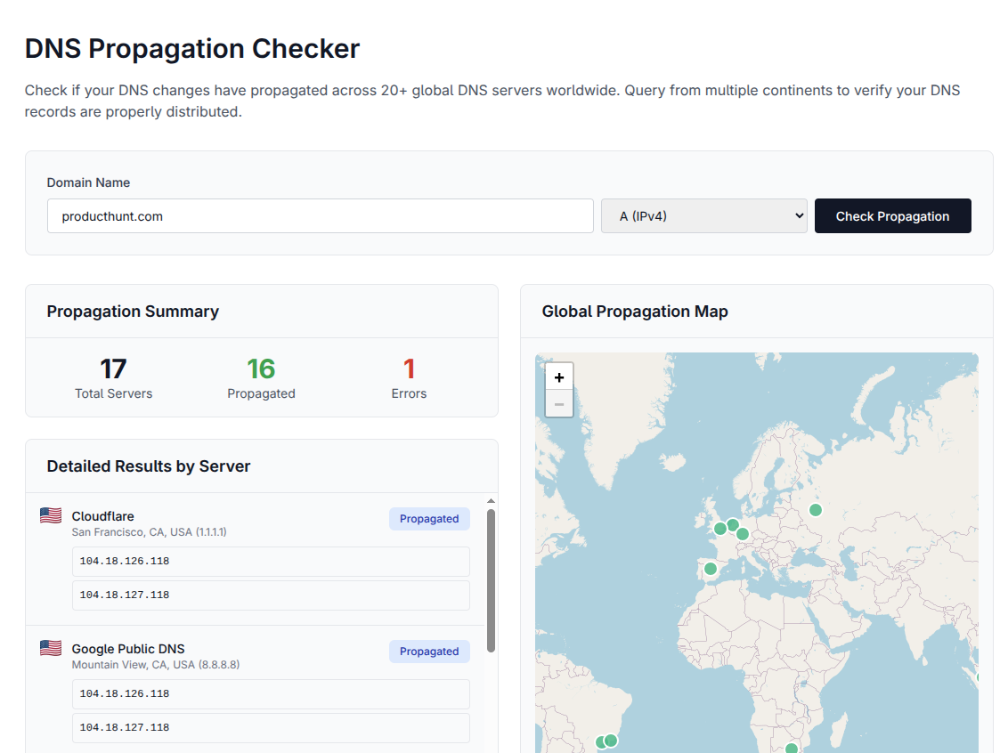This screenshot has height=753, width=1008.
Task: Click the Propagation Summary heading
Action: [x=133, y=311]
